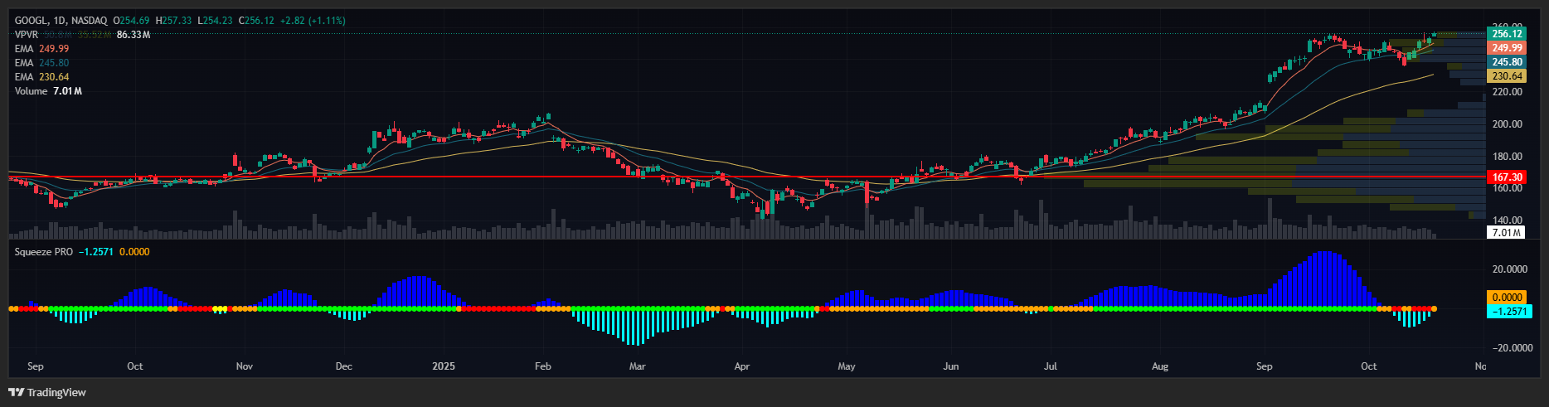Select the EMA 230.64 indicator legend
Viewport: 1549px width, 407px height.
(41, 77)
